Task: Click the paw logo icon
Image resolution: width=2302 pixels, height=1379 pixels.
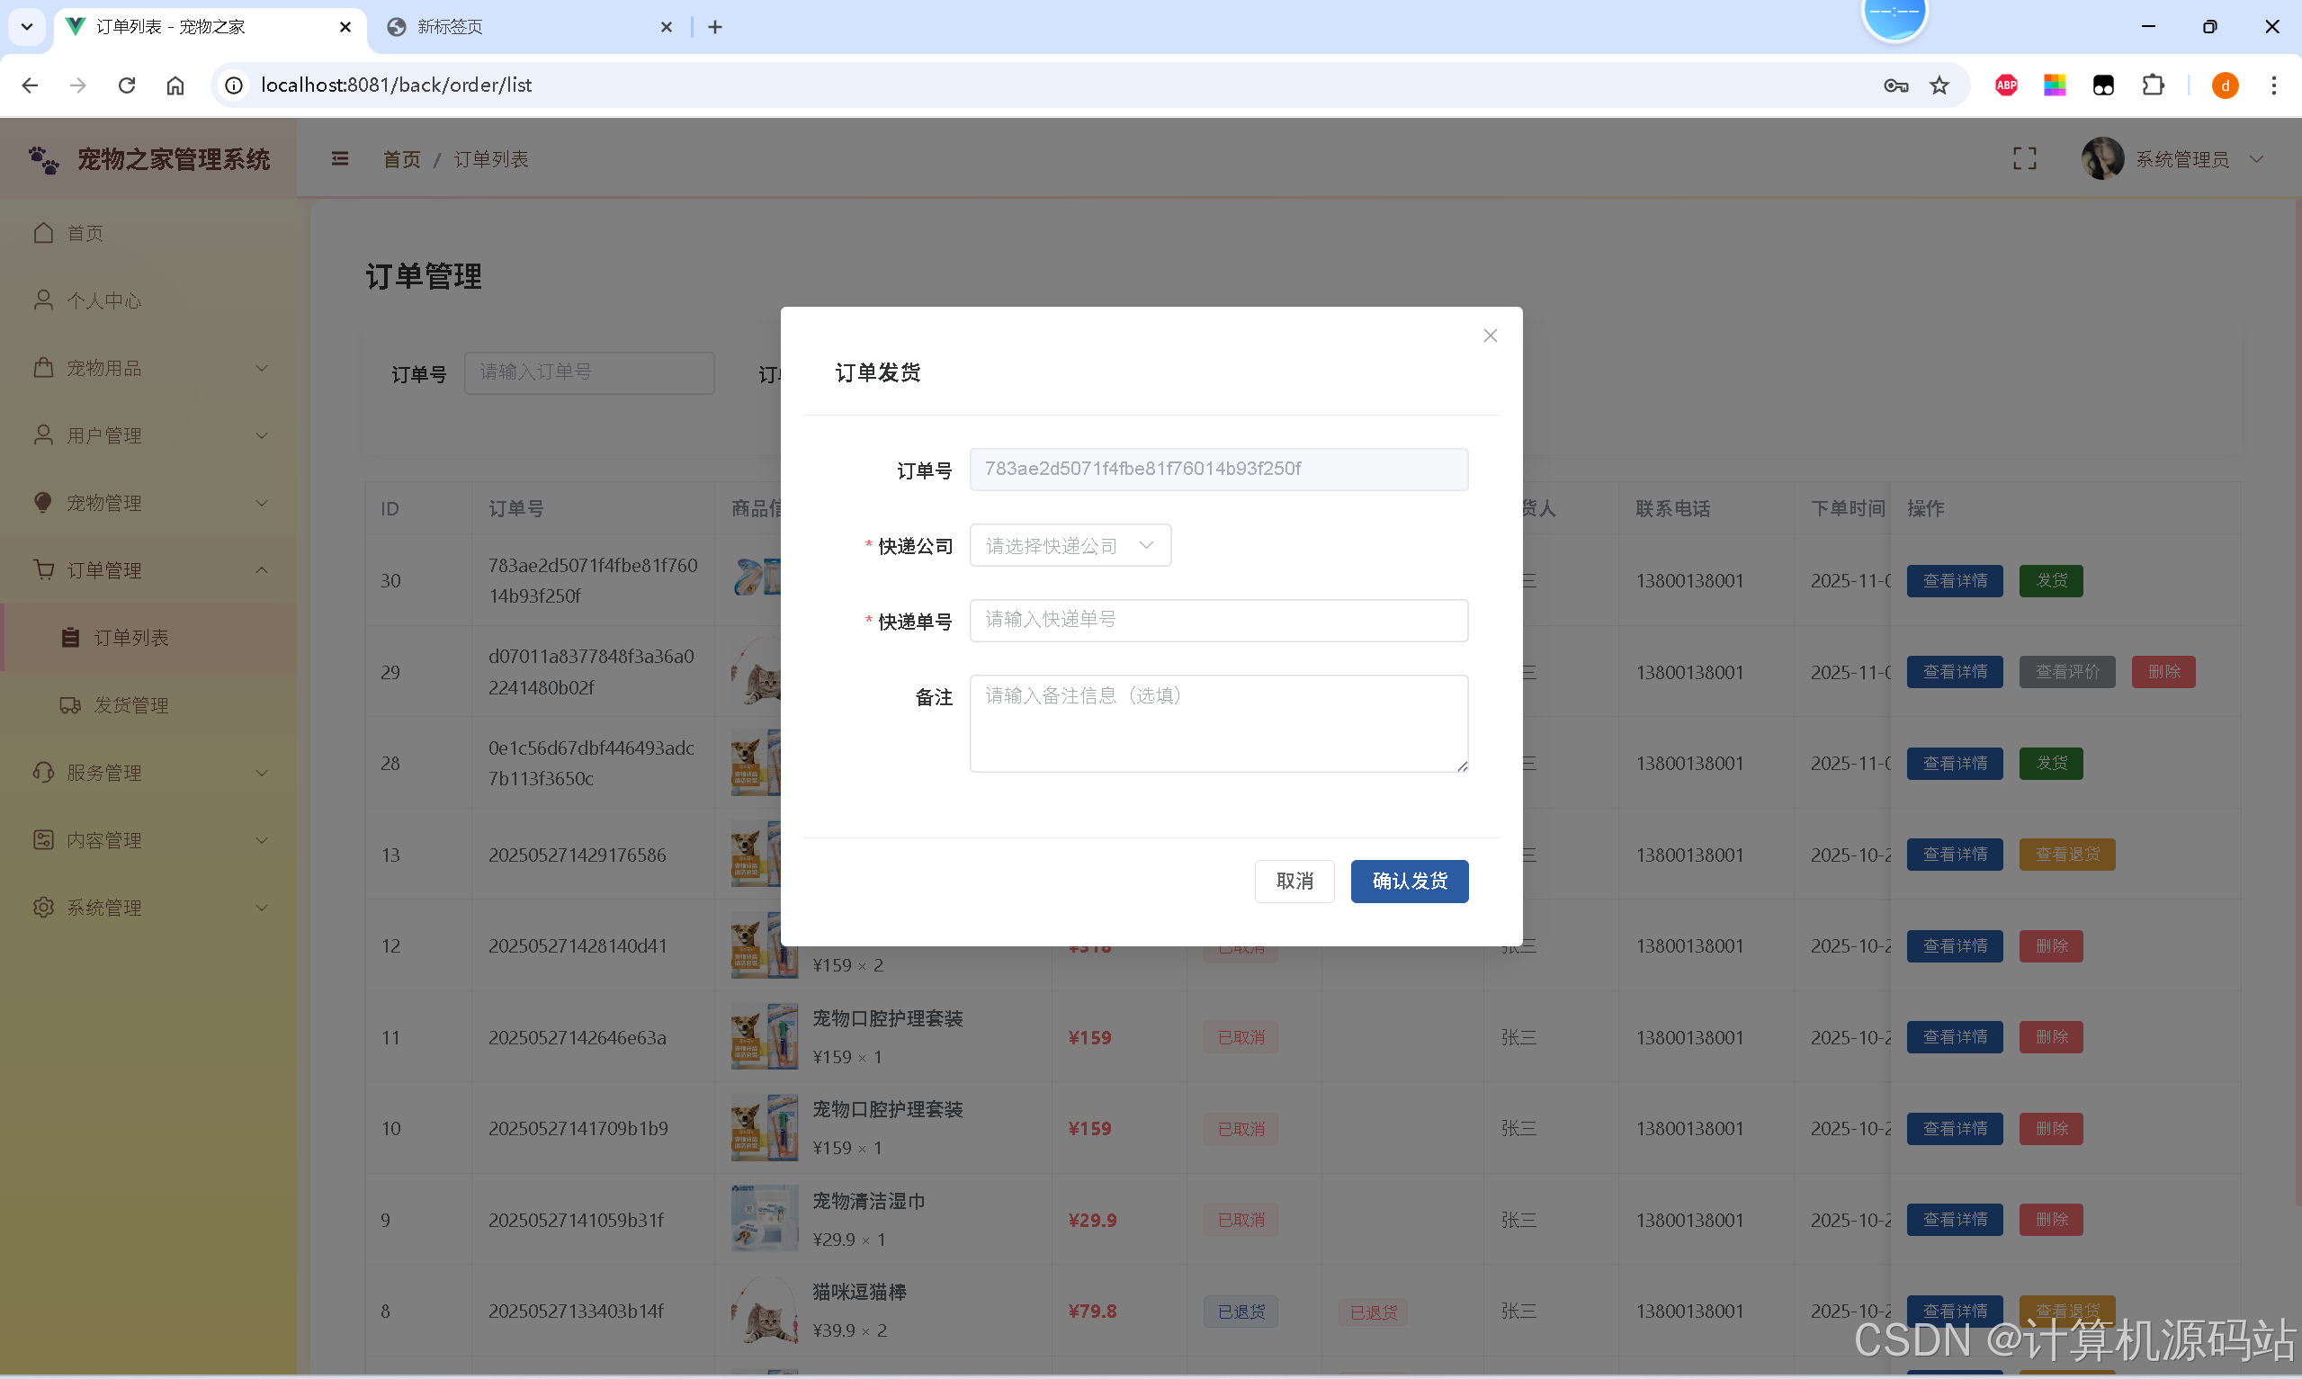Action: coord(44,160)
